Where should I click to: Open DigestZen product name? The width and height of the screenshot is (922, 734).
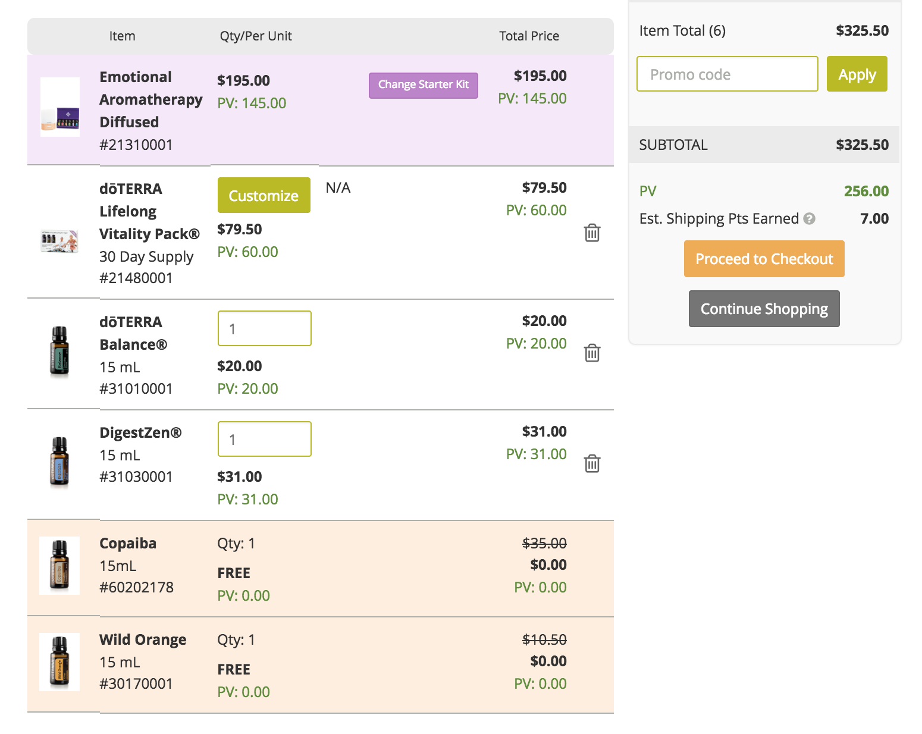click(140, 432)
